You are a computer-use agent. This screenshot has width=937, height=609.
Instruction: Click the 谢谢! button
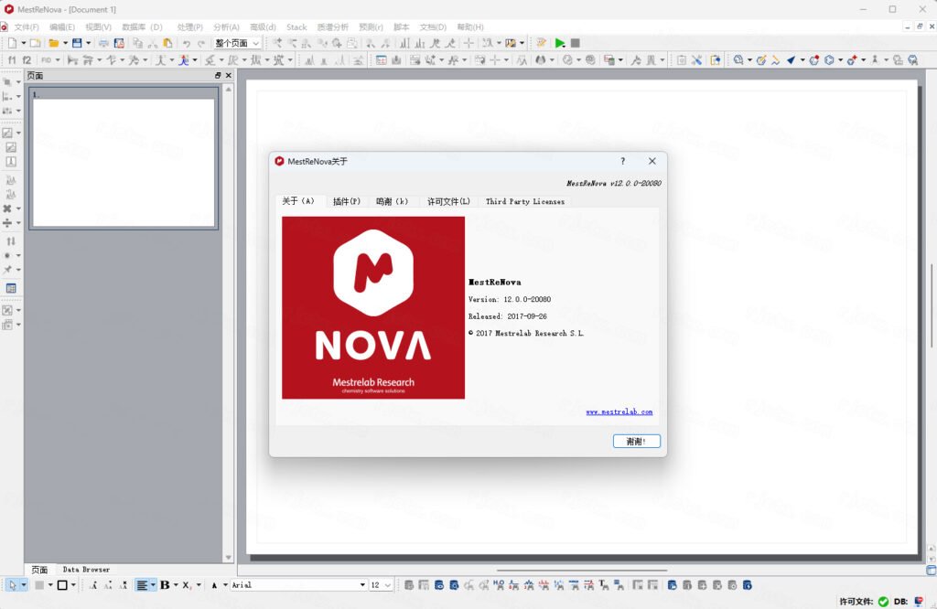637,442
